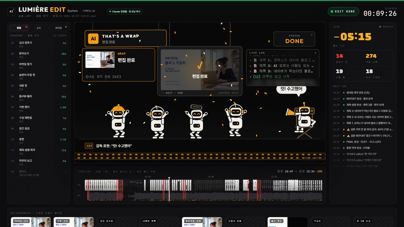
Task: Open the ROUGH CUT deliverable thumbnail
Action: point(31,222)
